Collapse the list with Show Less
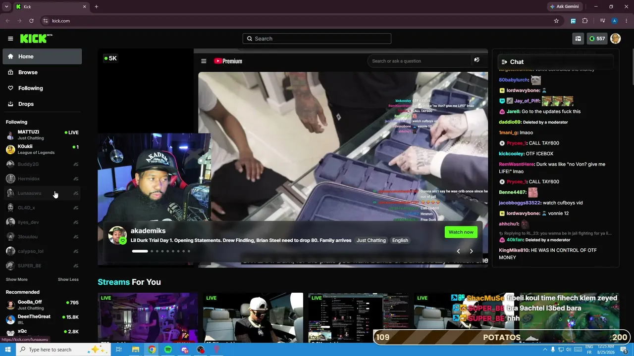The image size is (634, 356). (68, 279)
